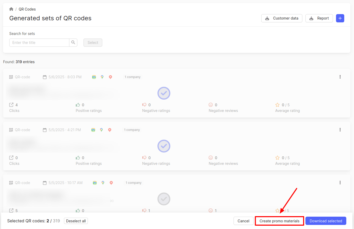354x229 pixels.
Task: Open three-dot menu for 10:17 AM entry
Action: [x=340, y=183]
